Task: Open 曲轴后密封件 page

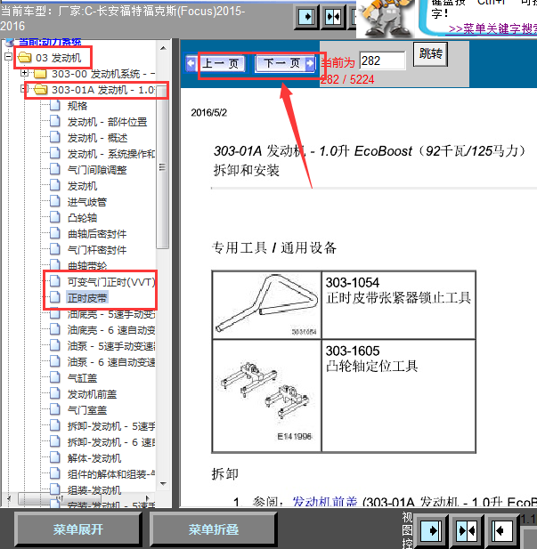Action: tap(97, 234)
